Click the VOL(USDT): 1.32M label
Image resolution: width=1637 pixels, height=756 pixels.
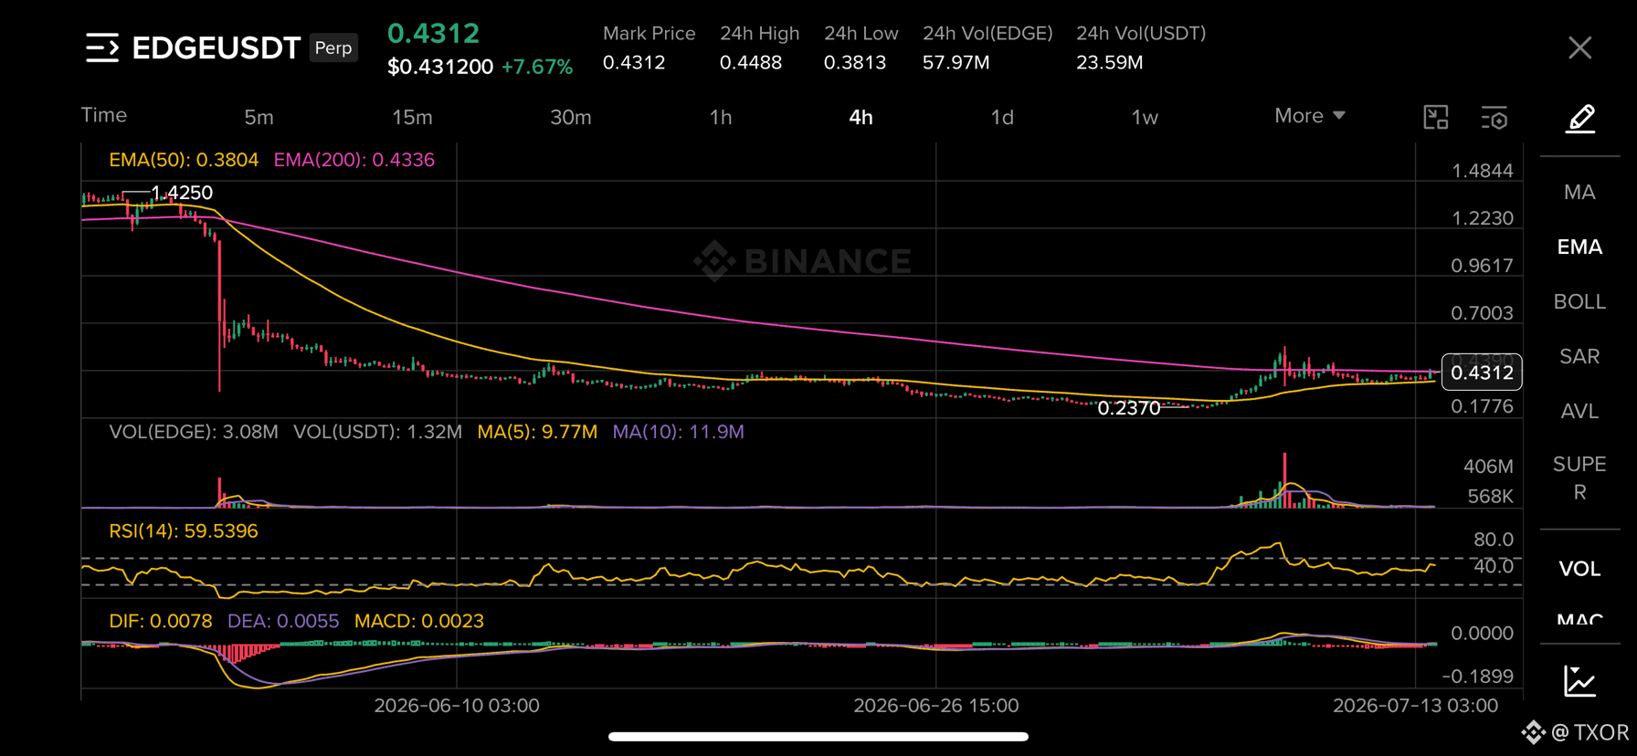click(377, 432)
